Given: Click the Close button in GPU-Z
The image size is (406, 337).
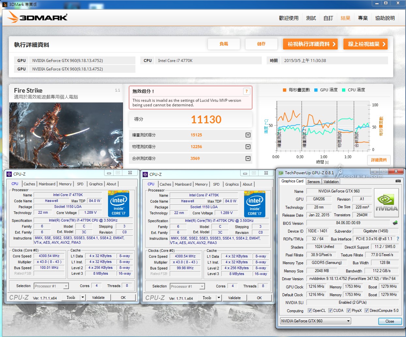Looking at the screenshot, I should 390,321.
